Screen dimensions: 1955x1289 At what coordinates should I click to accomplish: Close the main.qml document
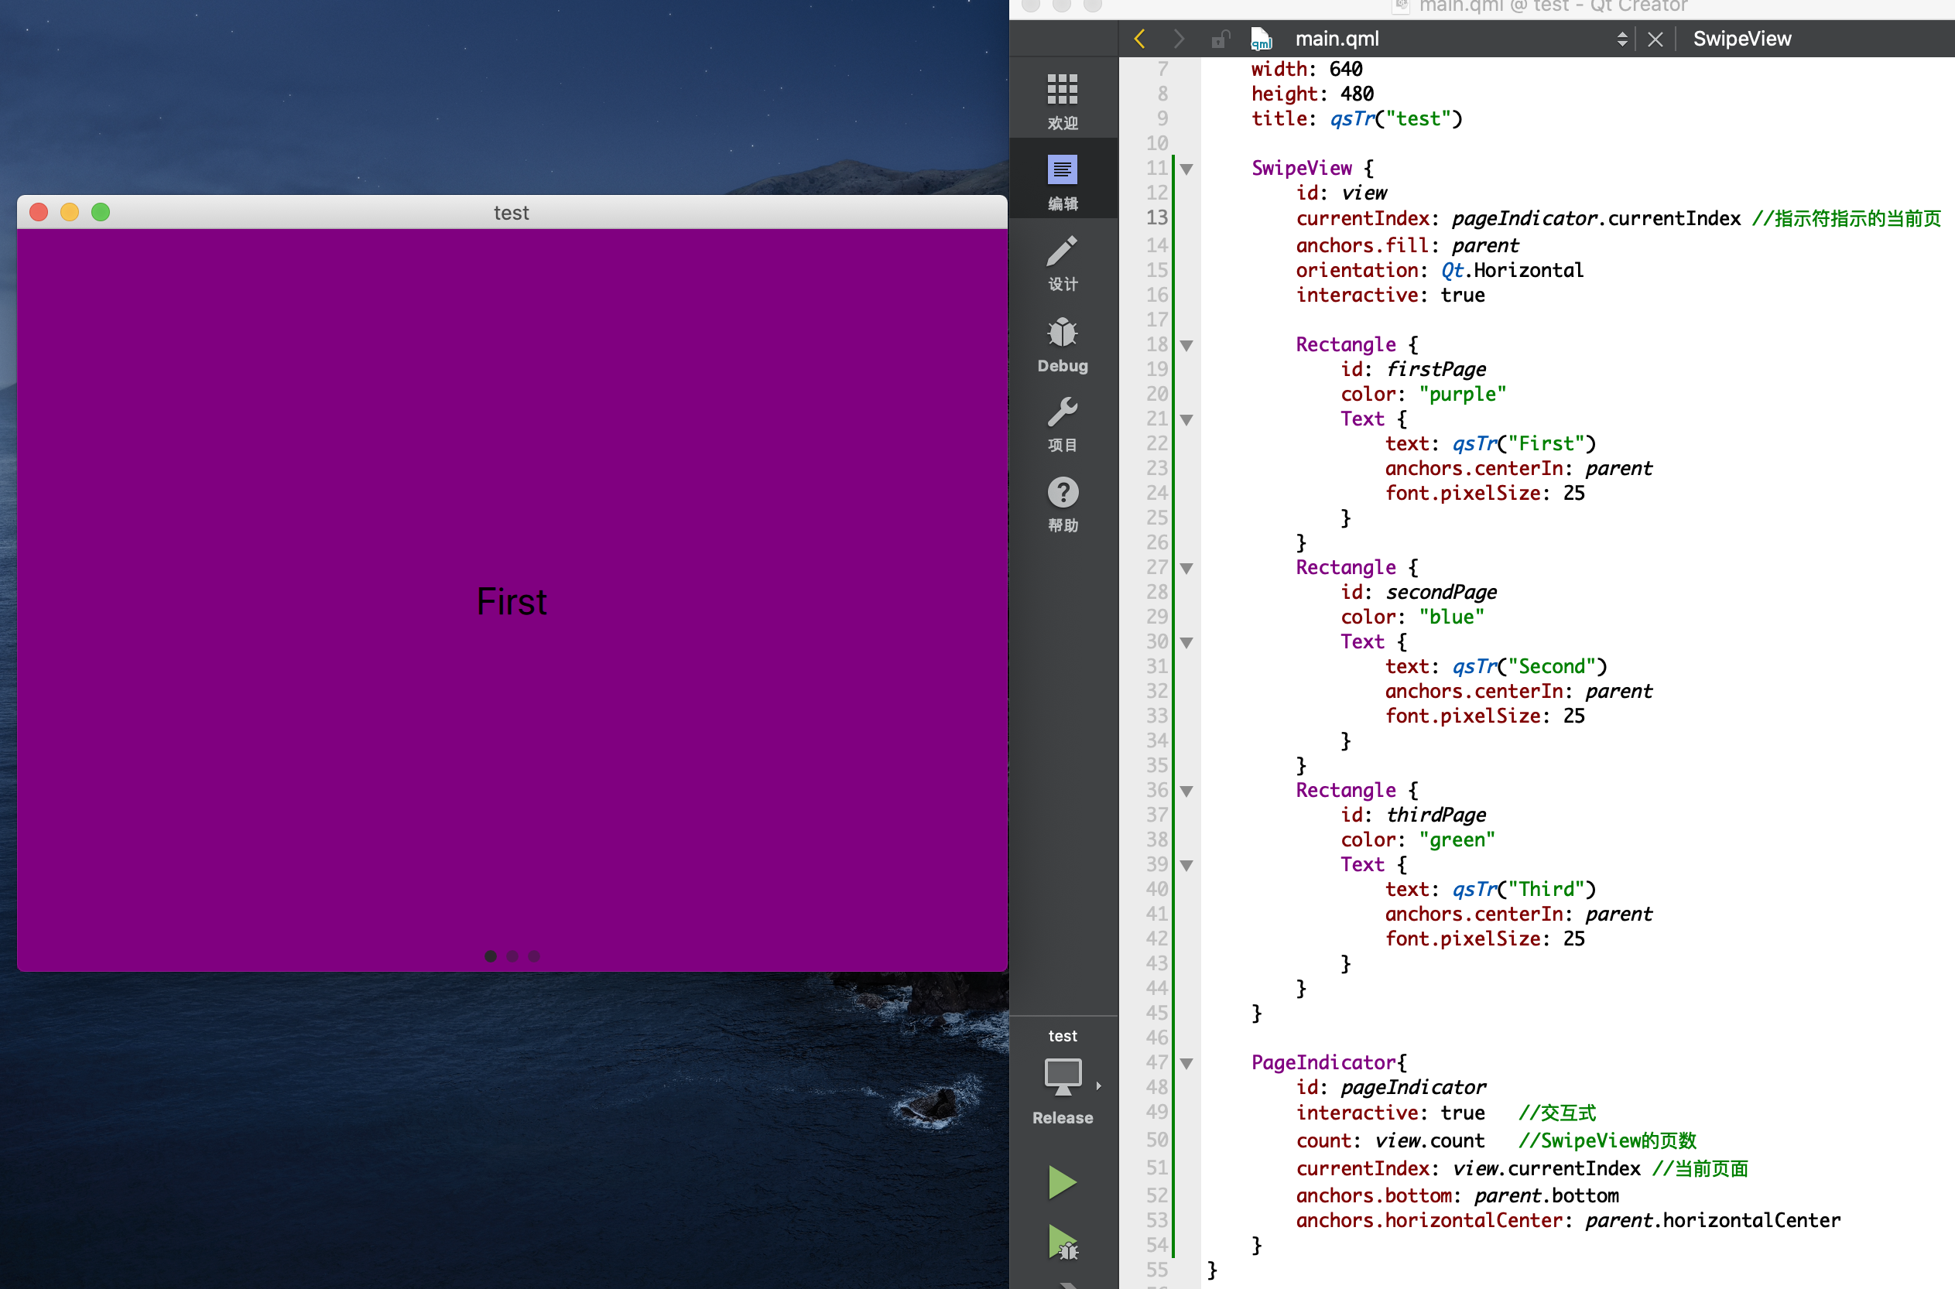click(x=1655, y=39)
